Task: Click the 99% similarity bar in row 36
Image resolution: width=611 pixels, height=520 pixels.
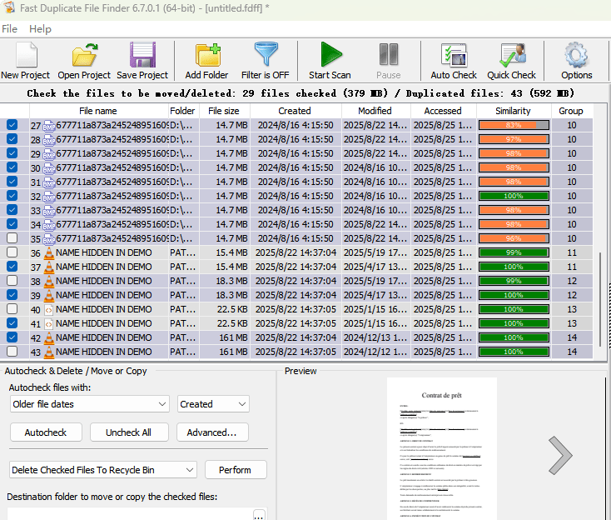Action: (514, 252)
